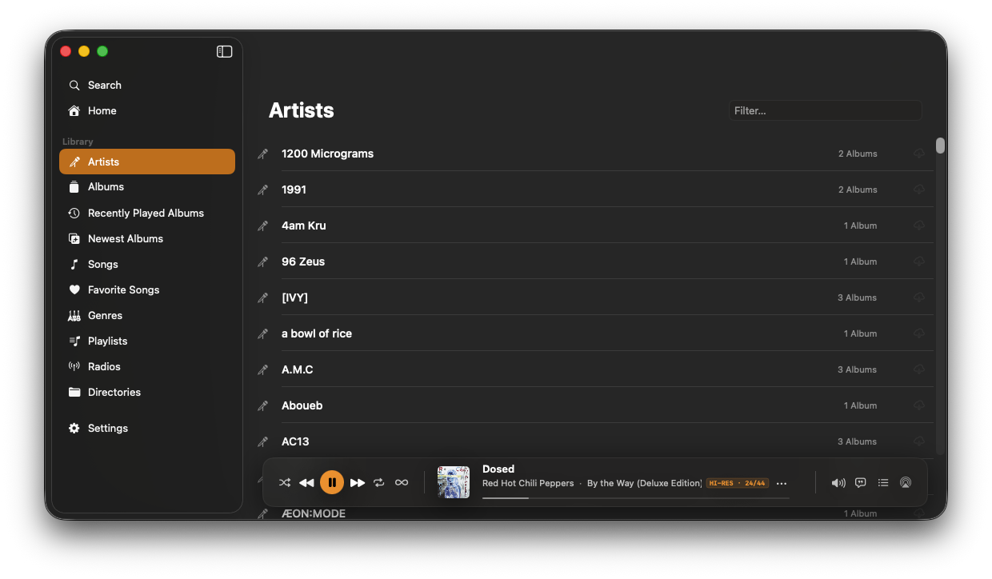992x579 pixels.
Task: Skip to the next track
Action: pyautogui.click(x=357, y=482)
